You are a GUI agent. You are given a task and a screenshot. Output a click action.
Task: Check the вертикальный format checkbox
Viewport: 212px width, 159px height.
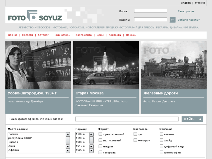(x=100, y=140)
